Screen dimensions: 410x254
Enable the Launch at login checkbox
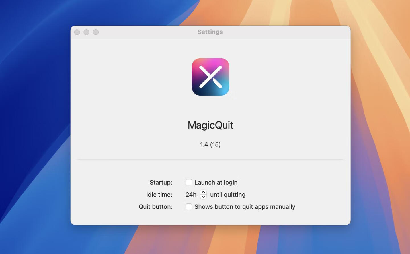click(189, 182)
